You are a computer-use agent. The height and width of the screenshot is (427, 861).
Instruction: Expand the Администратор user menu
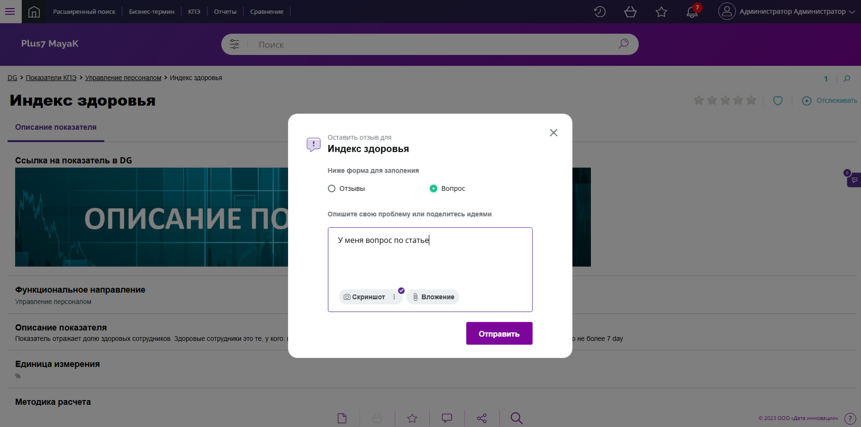click(x=787, y=11)
